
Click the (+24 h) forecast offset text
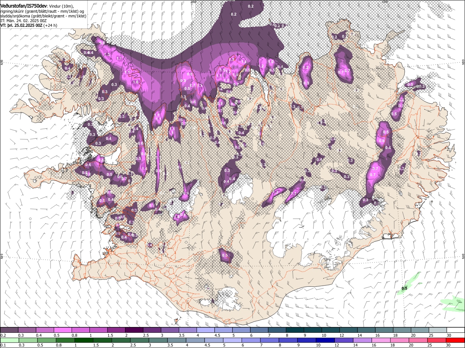(x=50, y=26)
